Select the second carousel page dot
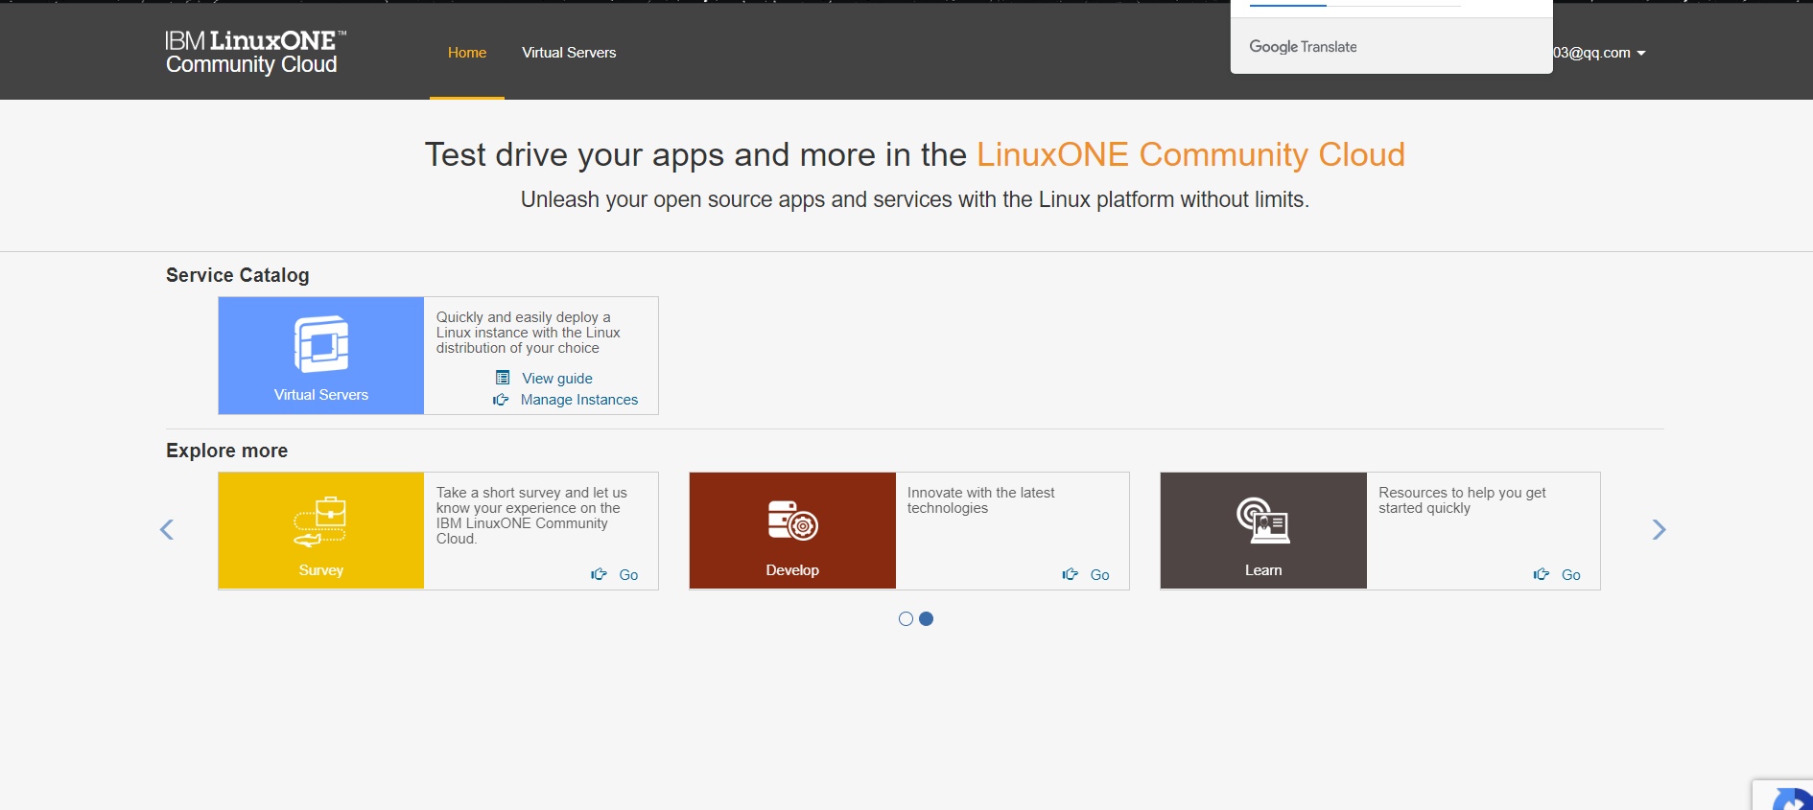This screenshot has height=810, width=1813. [926, 619]
